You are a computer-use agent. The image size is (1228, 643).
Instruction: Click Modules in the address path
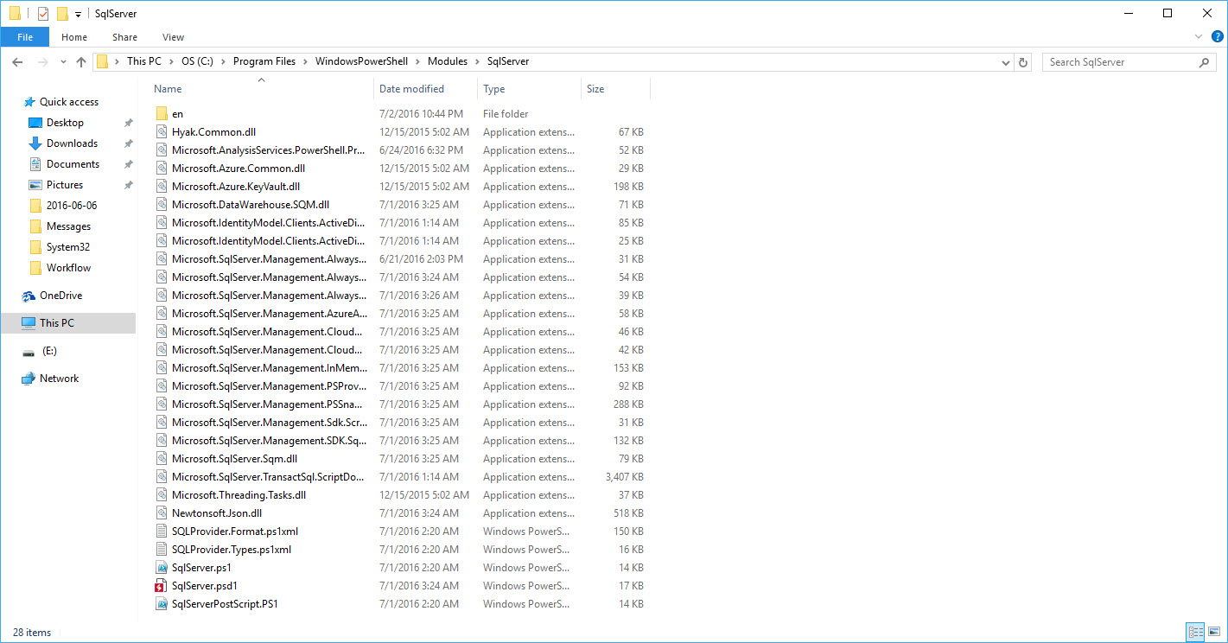tap(447, 61)
